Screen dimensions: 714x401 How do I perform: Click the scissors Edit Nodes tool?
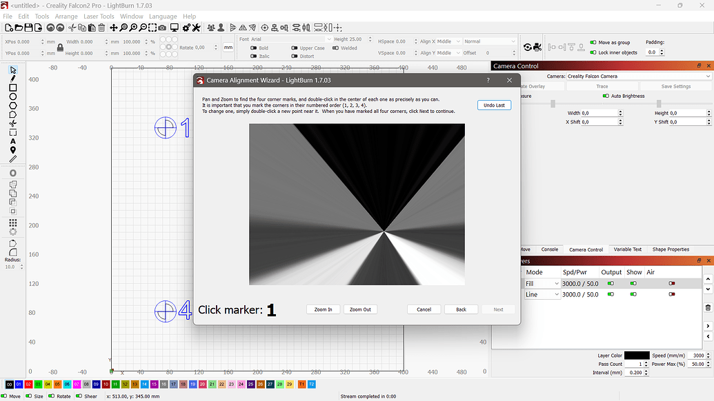[12, 123]
